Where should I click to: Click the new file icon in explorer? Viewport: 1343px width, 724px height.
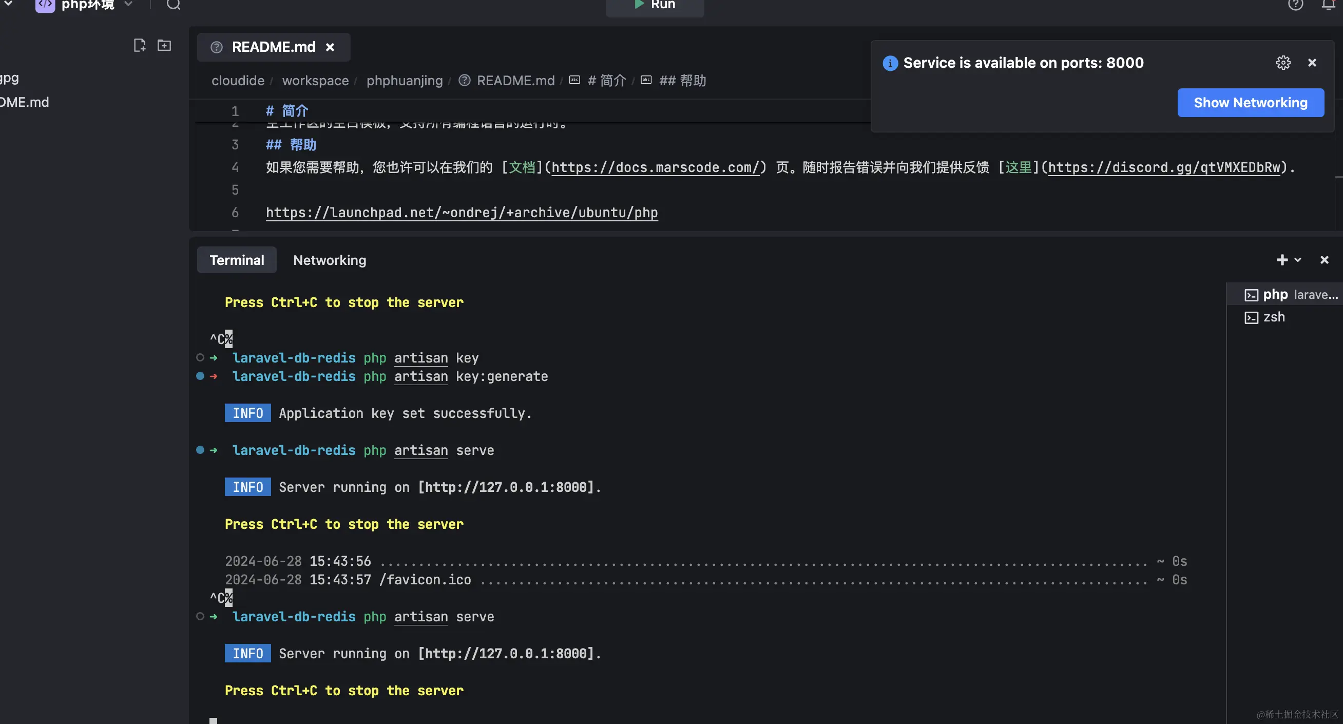(x=139, y=45)
